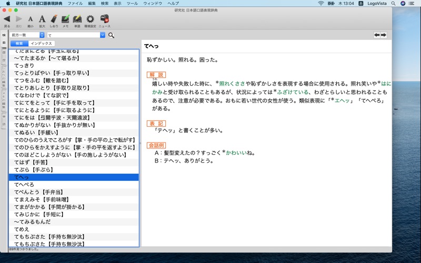Select the てみじかに【手短に】 entry
The image size is (421, 263).
74,215
